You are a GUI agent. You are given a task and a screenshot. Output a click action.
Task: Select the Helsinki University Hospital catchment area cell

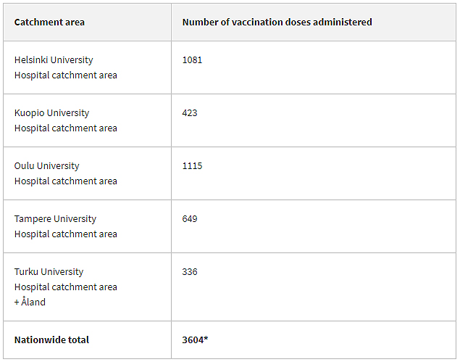pos(88,67)
